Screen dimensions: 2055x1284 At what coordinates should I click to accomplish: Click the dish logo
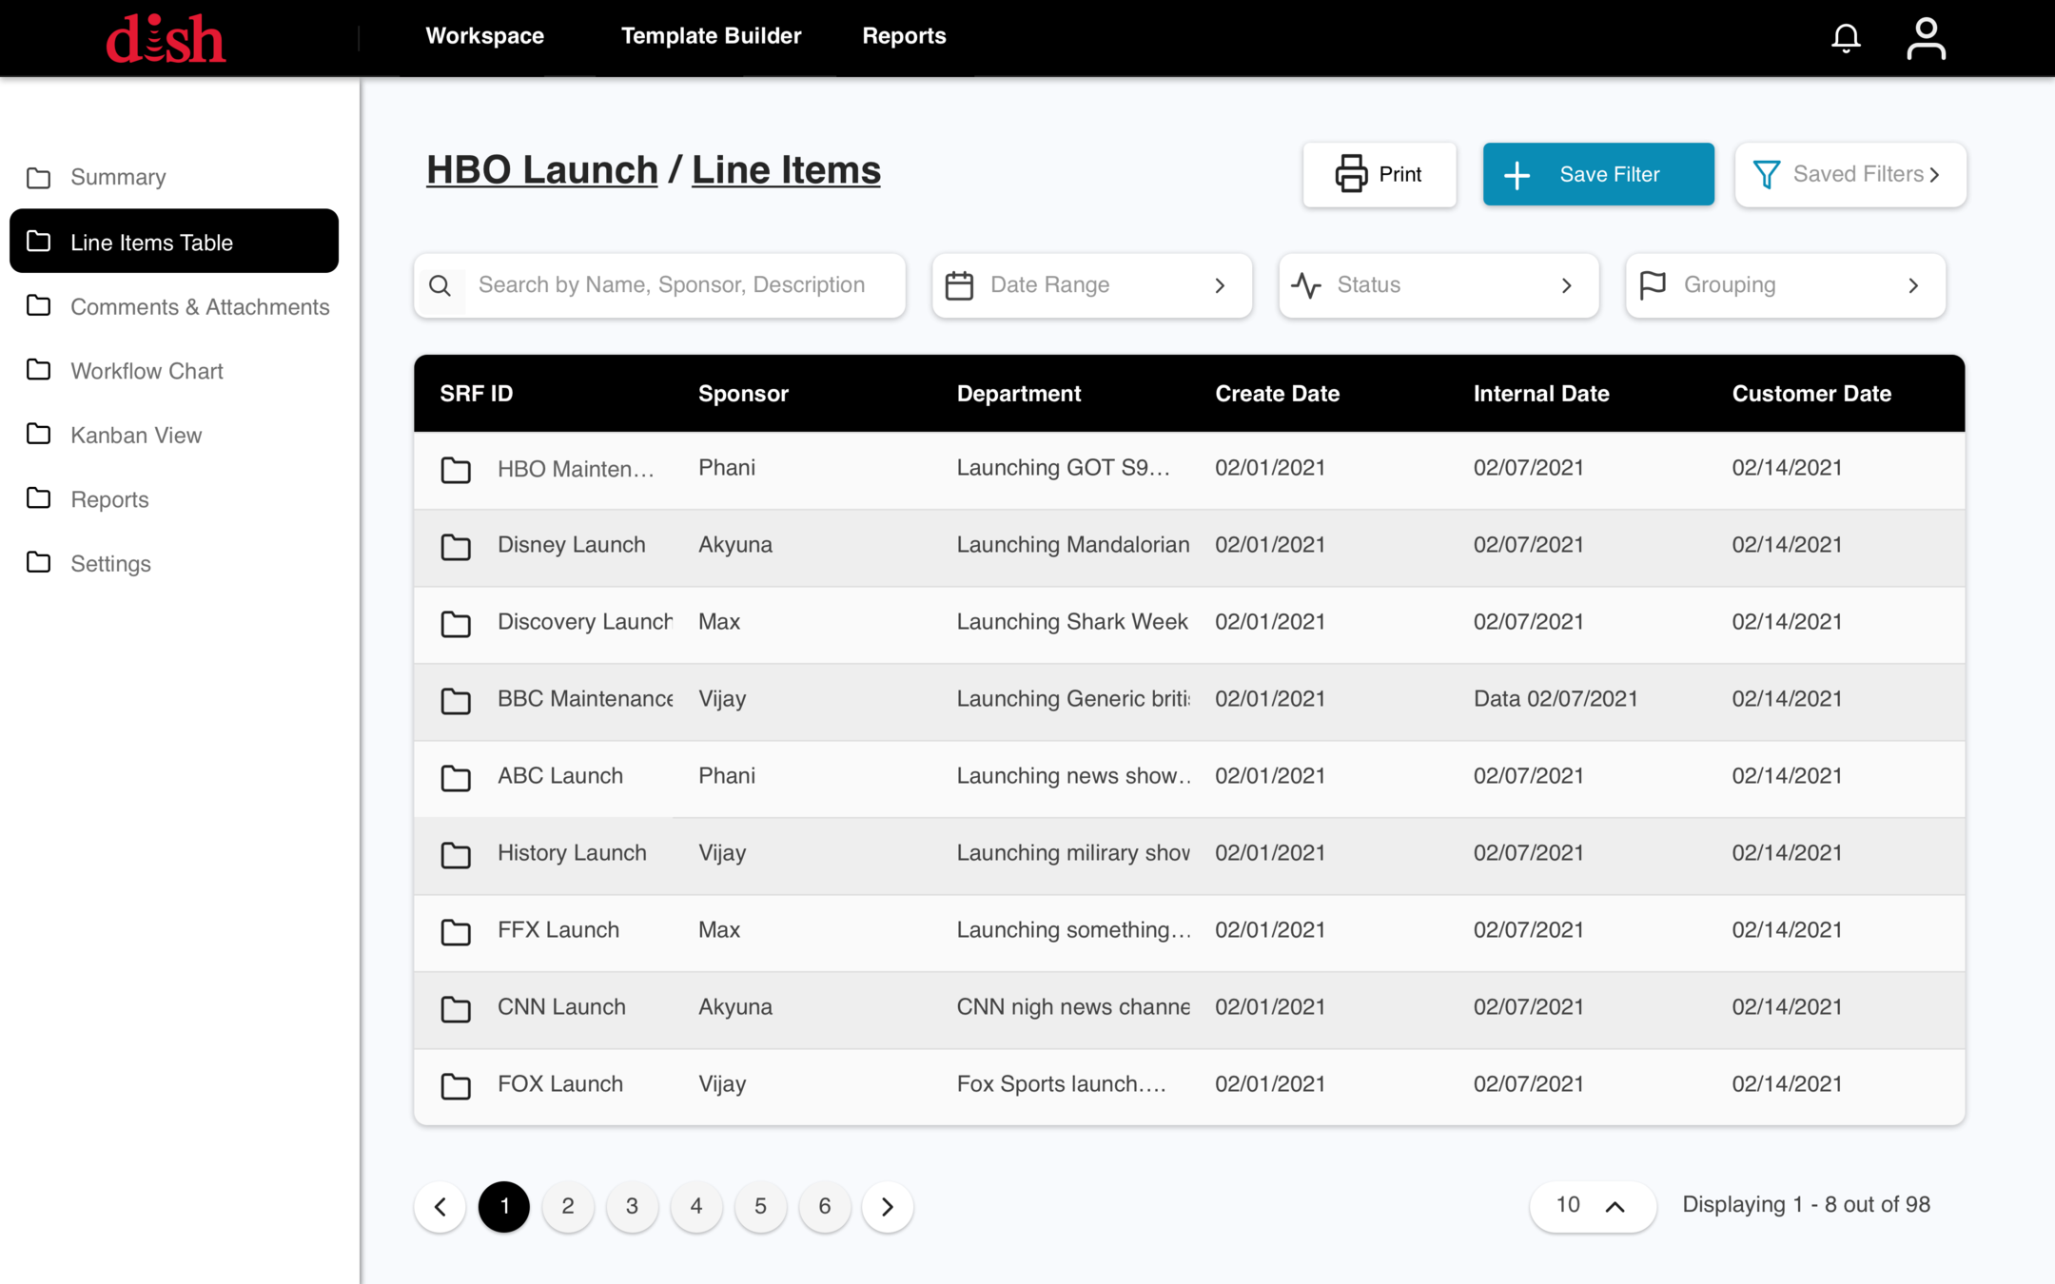(166, 39)
